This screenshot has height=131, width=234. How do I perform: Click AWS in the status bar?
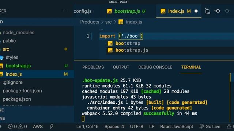click(x=38, y=126)
